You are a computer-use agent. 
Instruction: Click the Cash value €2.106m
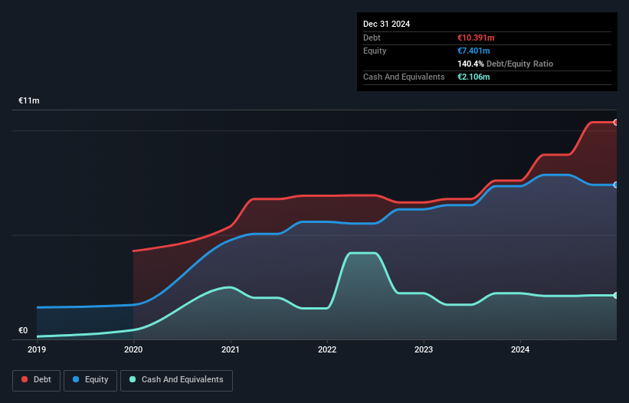(473, 77)
